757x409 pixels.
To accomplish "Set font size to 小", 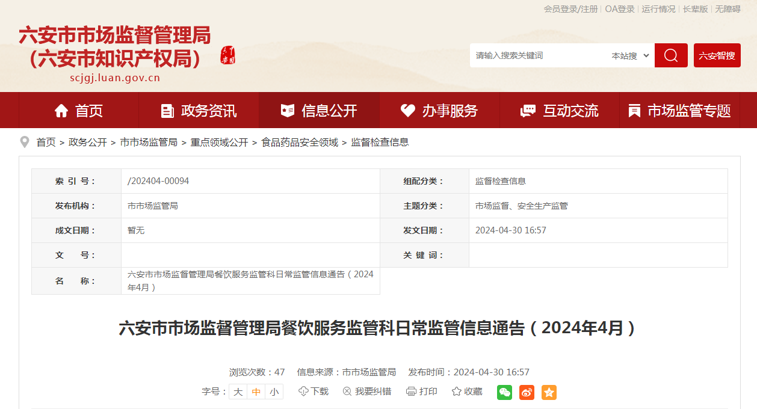I will pyautogui.click(x=274, y=392).
